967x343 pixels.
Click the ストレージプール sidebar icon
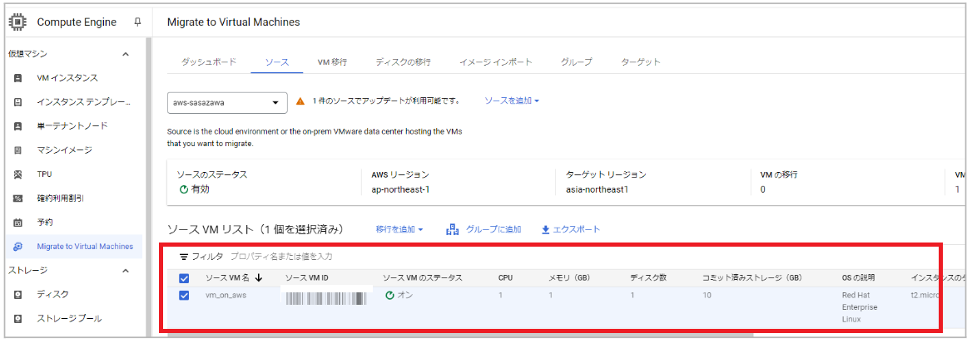coord(17,318)
